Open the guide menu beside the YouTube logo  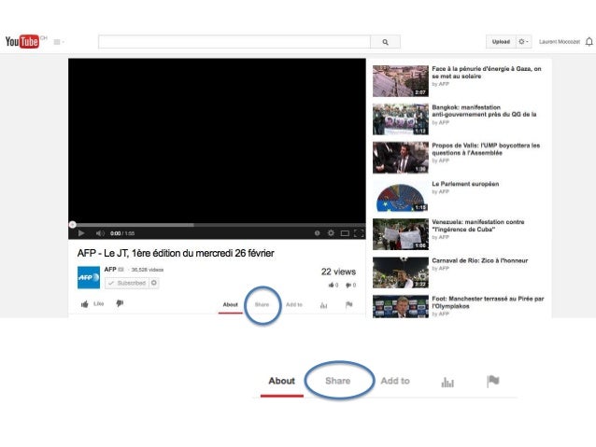click(59, 42)
